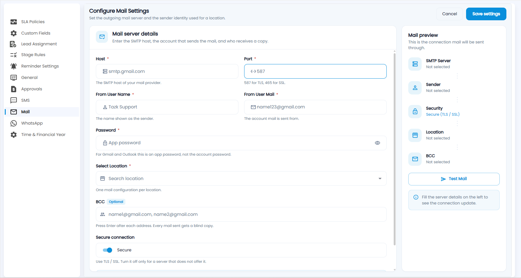Click the Save settings button
This screenshot has height=278, width=521.
click(486, 14)
